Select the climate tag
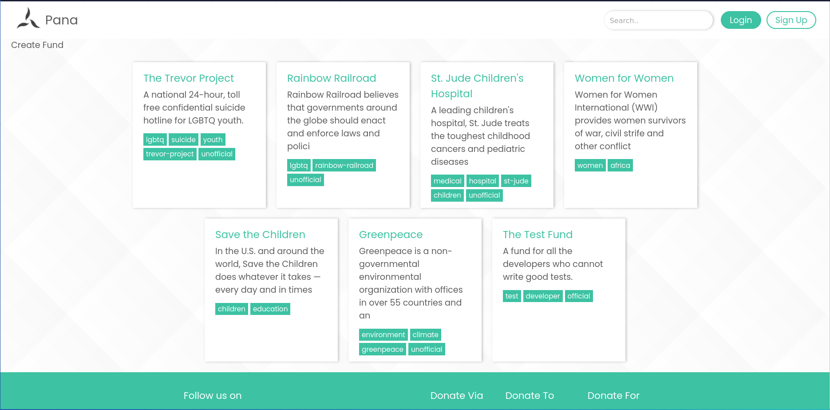 426,334
